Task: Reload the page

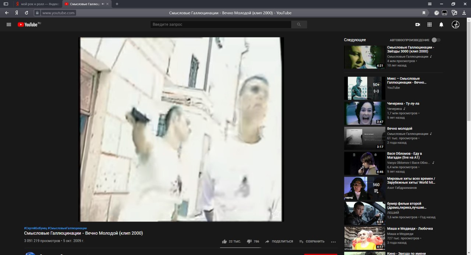Action: coord(26,13)
